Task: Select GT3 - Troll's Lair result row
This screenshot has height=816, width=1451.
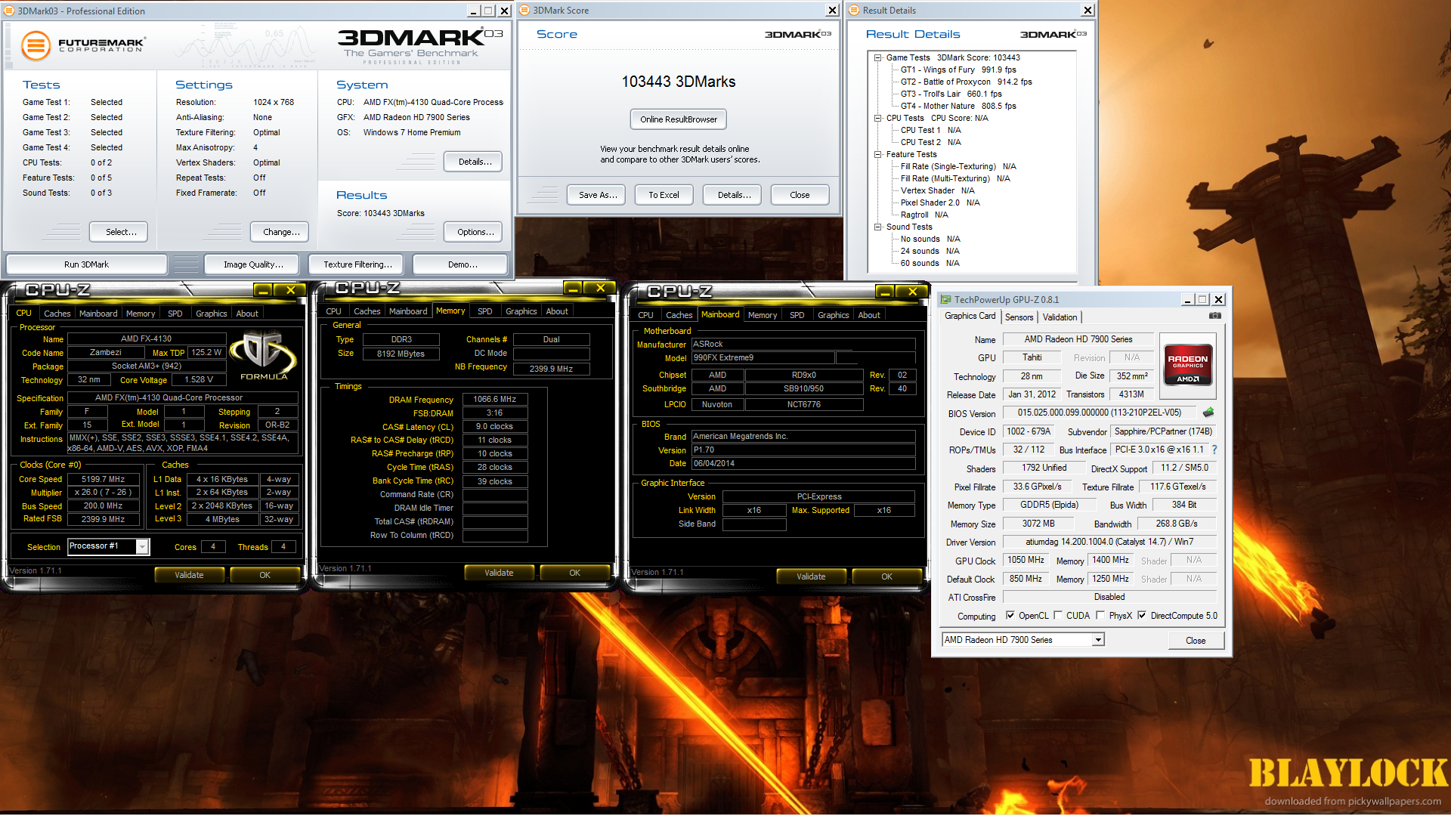Action: coord(951,94)
